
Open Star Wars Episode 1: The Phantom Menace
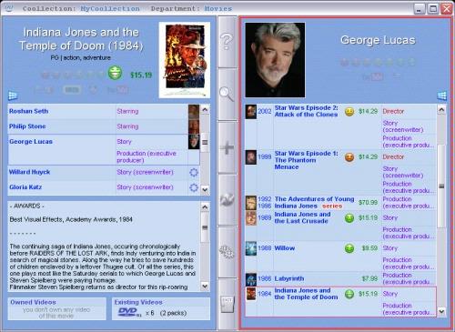point(306,160)
